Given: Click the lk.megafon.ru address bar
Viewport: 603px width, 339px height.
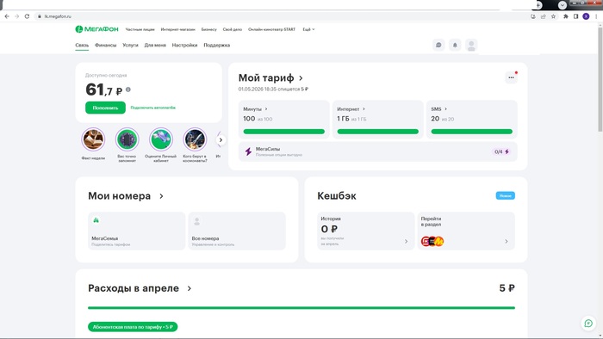Looking at the screenshot, I should coord(283,16).
